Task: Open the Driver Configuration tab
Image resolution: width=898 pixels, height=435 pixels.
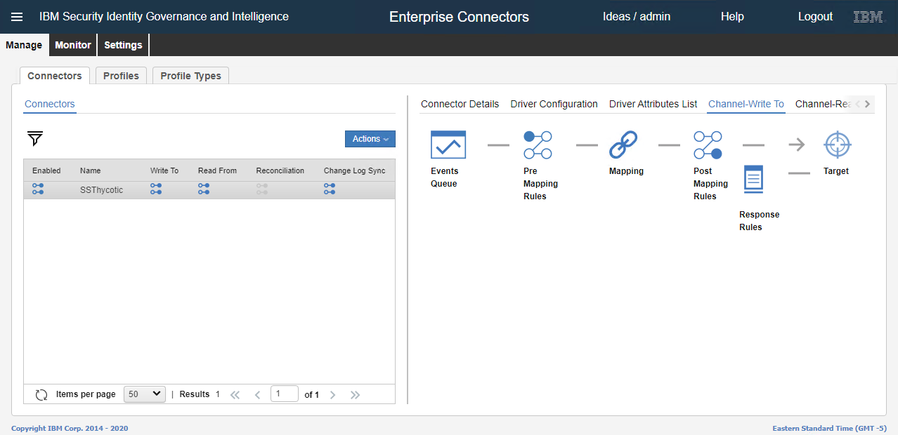Action: pos(554,104)
